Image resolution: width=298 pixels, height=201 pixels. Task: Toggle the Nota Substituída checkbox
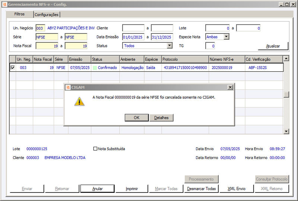click(x=95, y=149)
